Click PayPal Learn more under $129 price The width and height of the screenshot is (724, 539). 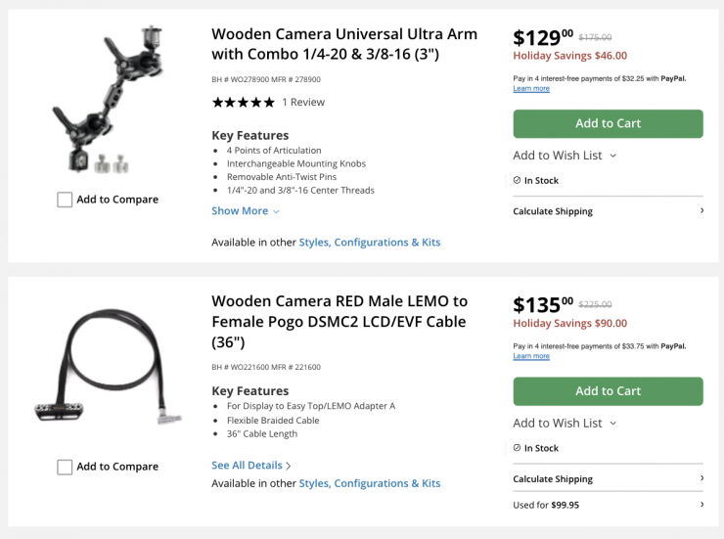531,89
